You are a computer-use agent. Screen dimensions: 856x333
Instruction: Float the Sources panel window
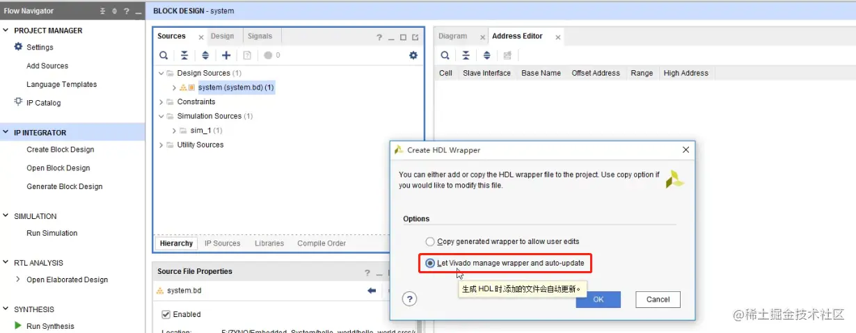tap(415, 38)
